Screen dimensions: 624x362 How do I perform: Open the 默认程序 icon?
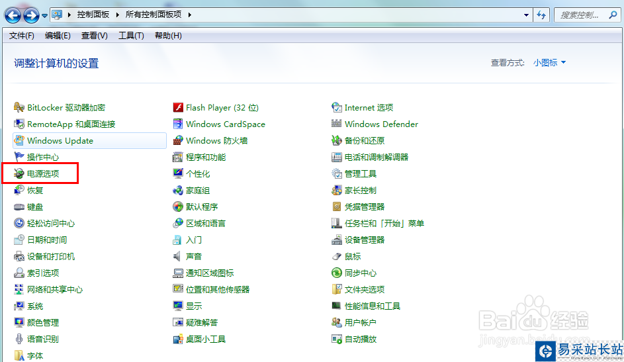coord(178,207)
